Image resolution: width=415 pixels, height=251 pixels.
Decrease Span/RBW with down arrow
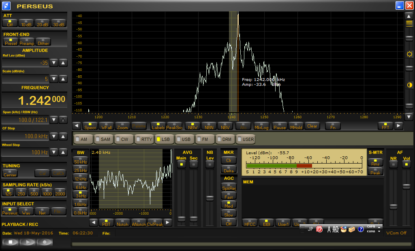click(x=54, y=120)
